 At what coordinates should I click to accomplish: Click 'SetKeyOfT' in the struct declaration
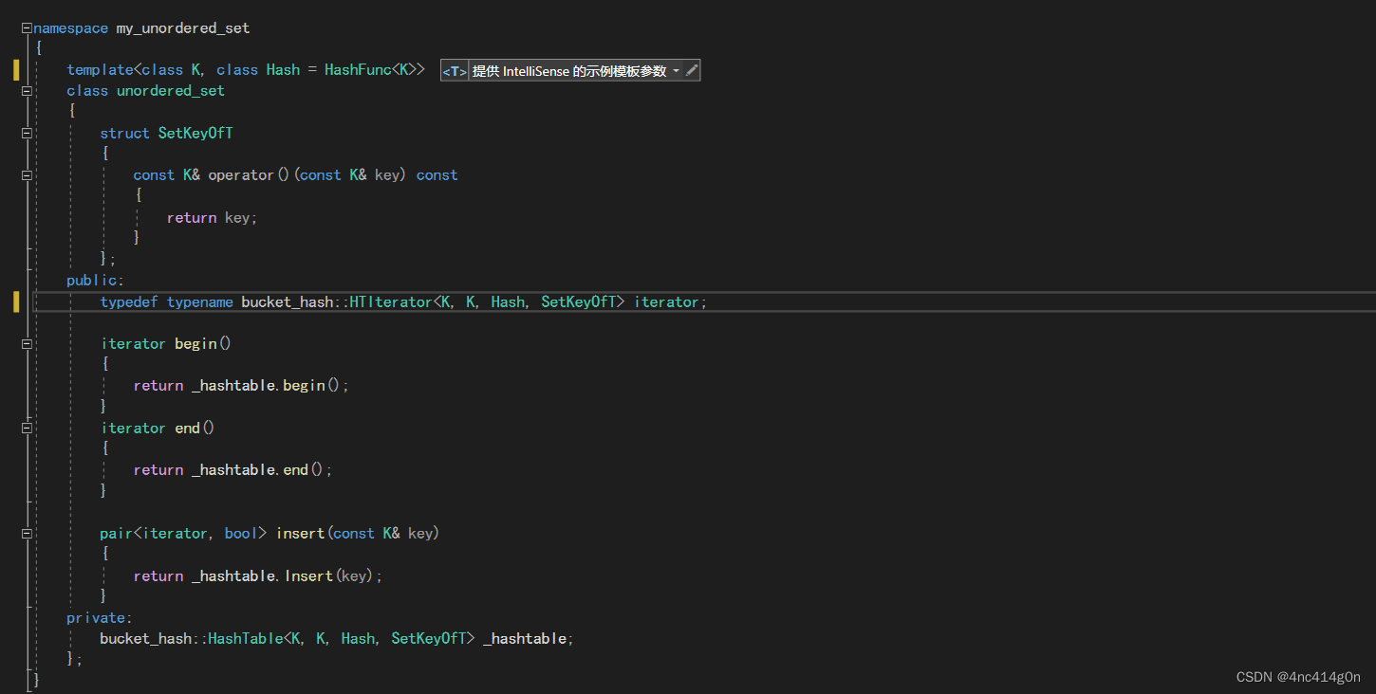point(195,134)
